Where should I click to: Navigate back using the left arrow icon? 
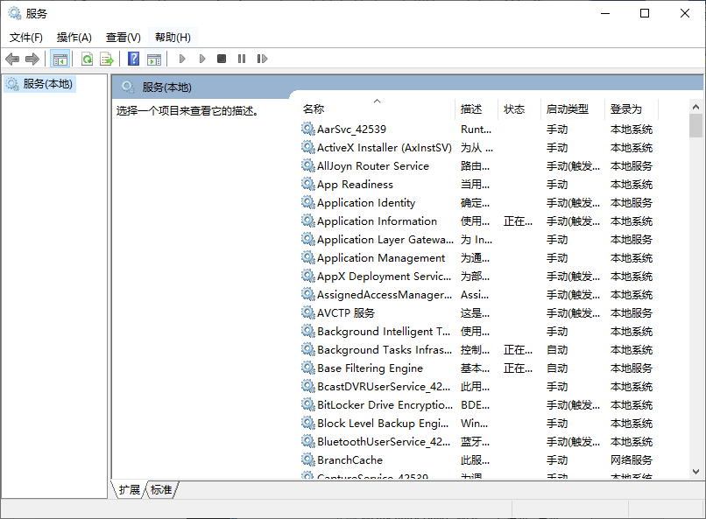(x=12, y=59)
